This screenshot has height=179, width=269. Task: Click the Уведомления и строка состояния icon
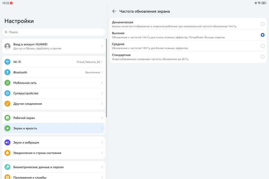[7, 153]
